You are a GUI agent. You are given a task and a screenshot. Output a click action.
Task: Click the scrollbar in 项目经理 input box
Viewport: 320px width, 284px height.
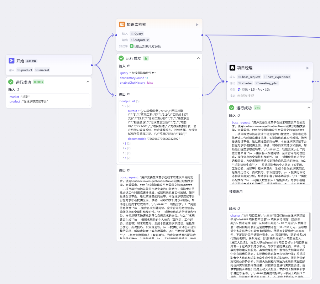[310, 130]
